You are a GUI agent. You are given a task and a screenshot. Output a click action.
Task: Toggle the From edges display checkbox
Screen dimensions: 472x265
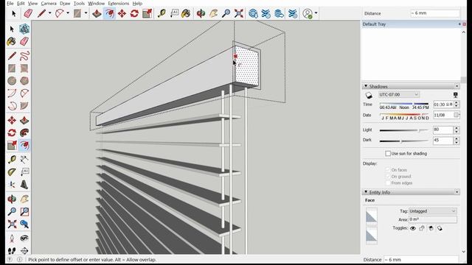click(388, 183)
